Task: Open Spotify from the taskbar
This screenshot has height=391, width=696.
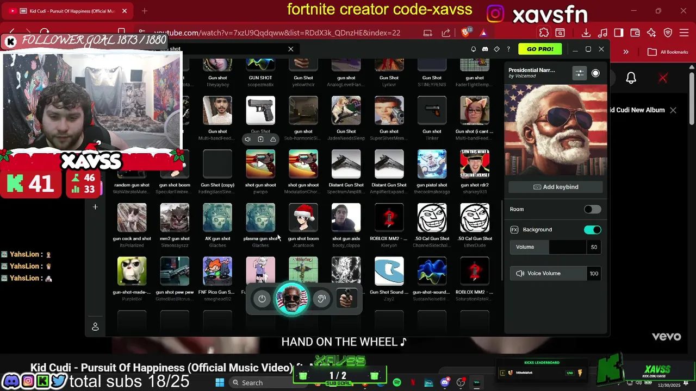Action: pos(397,383)
